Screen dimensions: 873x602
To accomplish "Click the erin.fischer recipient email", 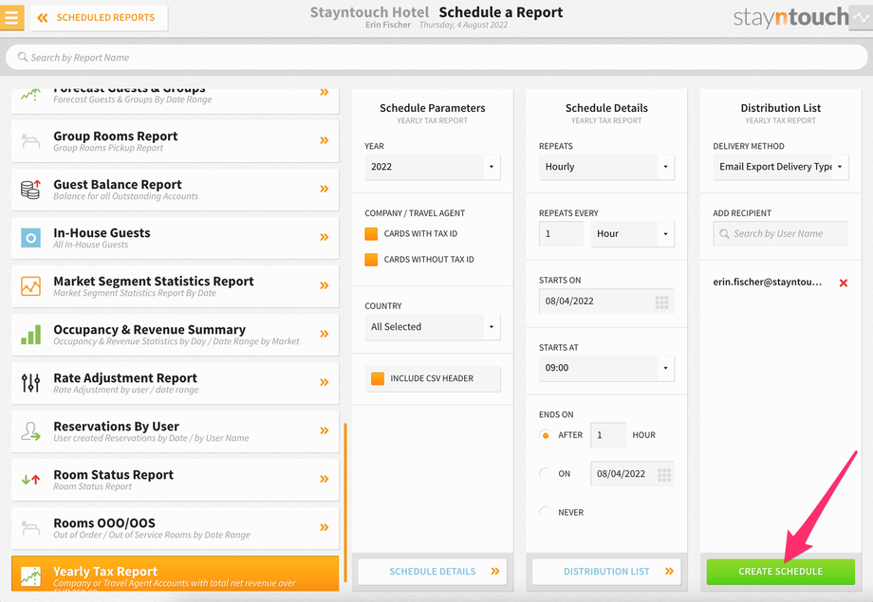I will point(768,283).
